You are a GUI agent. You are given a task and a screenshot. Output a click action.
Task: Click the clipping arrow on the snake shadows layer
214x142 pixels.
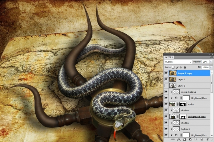click(x=172, y=92)
